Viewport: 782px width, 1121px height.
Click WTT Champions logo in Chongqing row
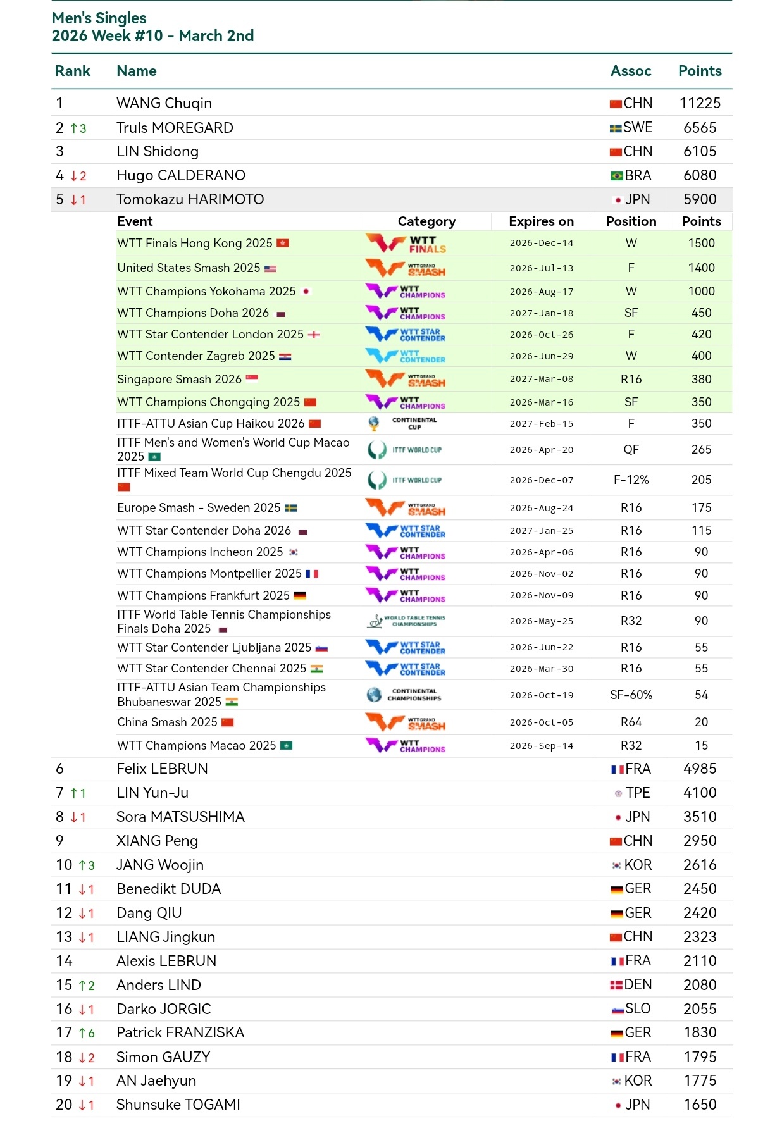click(406, 402)
